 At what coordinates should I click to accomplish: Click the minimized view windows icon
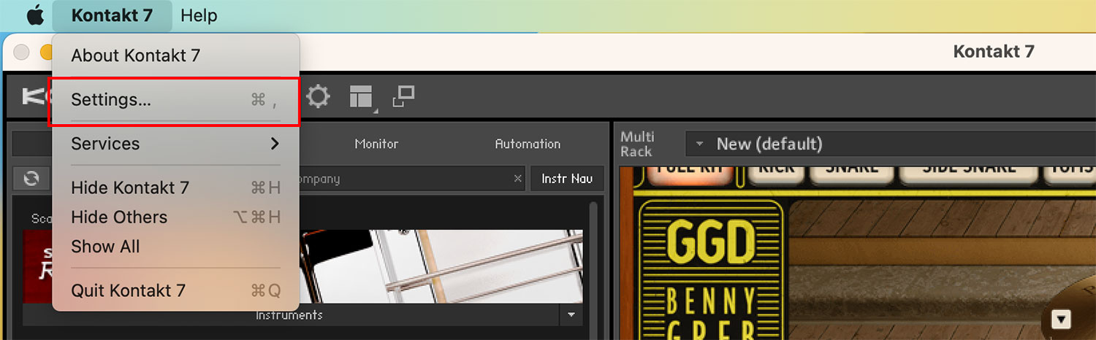click(403, 96)
